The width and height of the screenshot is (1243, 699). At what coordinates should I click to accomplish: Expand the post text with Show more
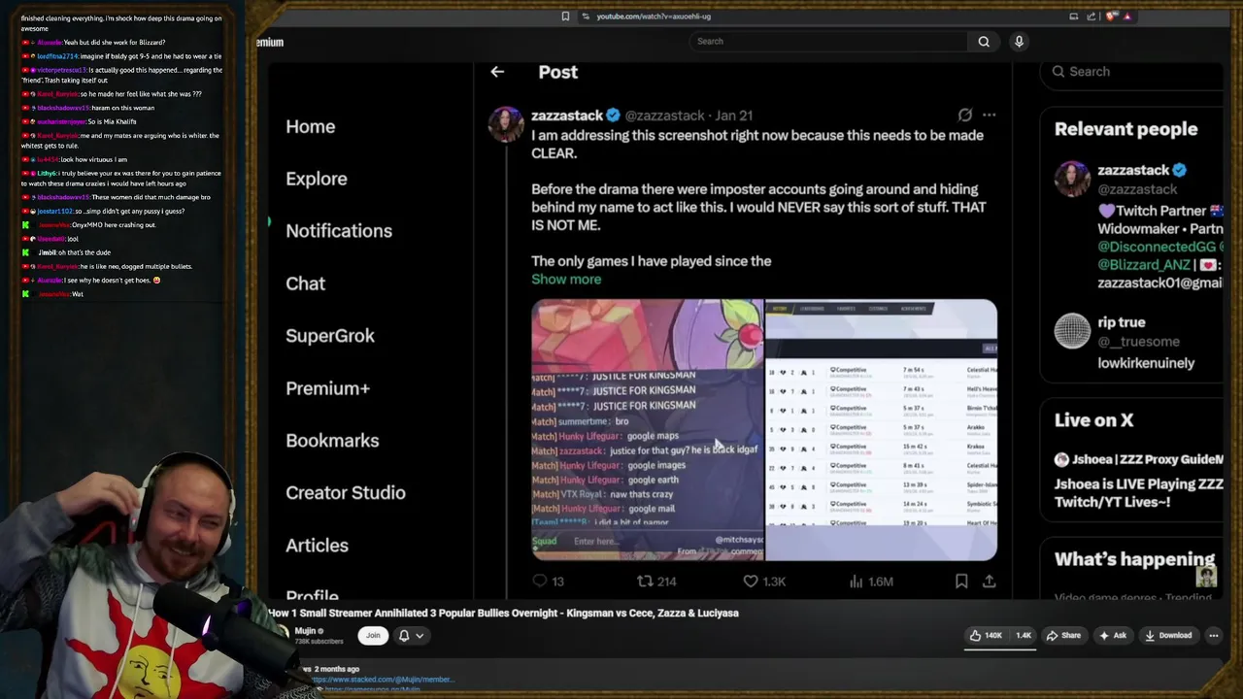coord(566,279)
